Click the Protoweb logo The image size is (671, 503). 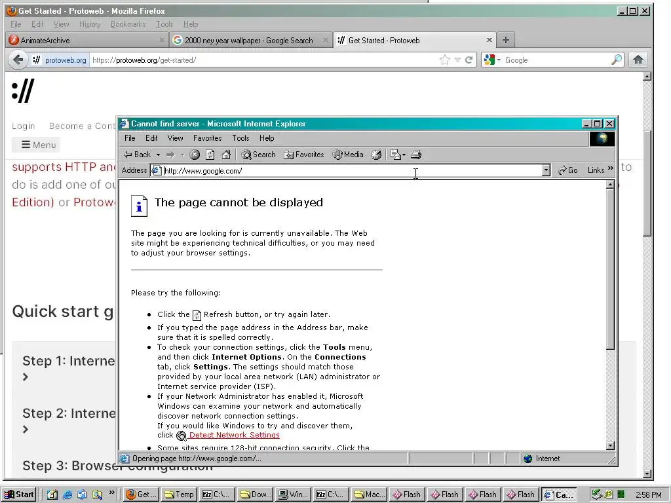coord(23,90)
